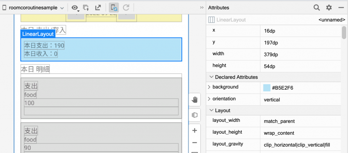Toggle 3D mode button
The height and width of the screenshot is (153, 348).
click(x=195, y=115)
